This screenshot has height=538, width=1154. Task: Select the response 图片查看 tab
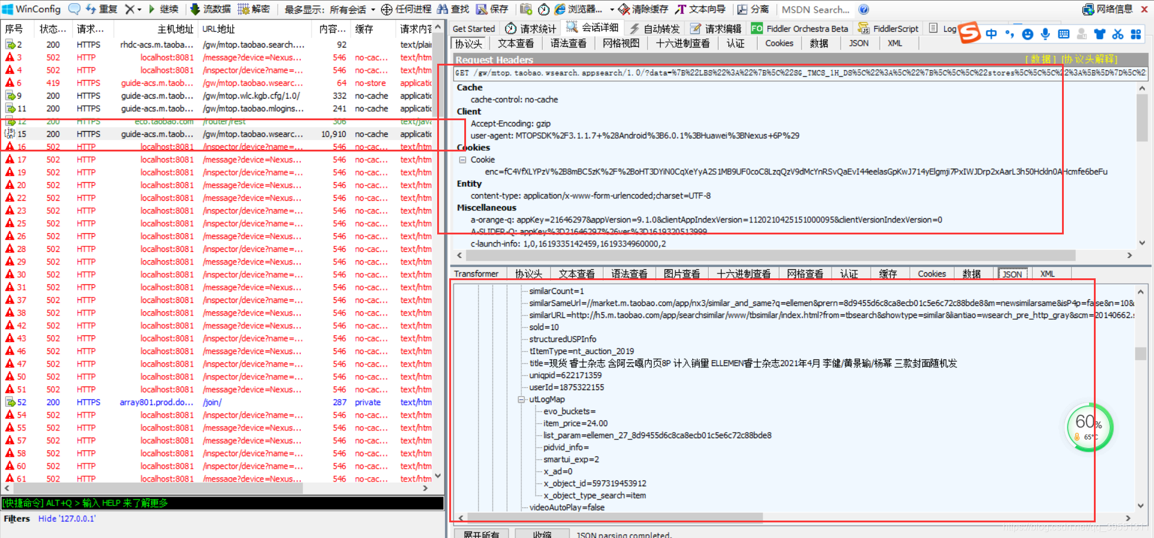(x=681, y=274)
